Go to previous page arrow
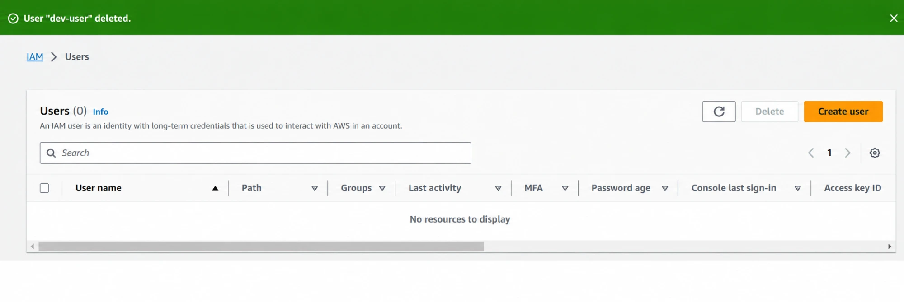Screen dimensions: 904x302 pos(811,153)
